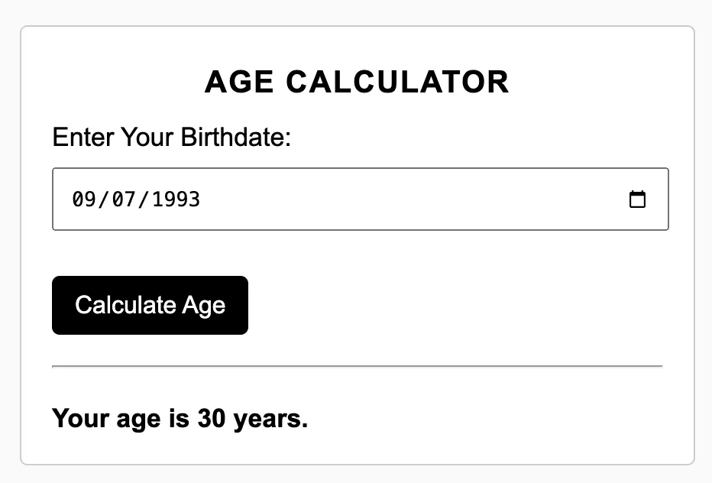Select the month segment showing 09
The image size is (712, 483).
coord(84,199)
